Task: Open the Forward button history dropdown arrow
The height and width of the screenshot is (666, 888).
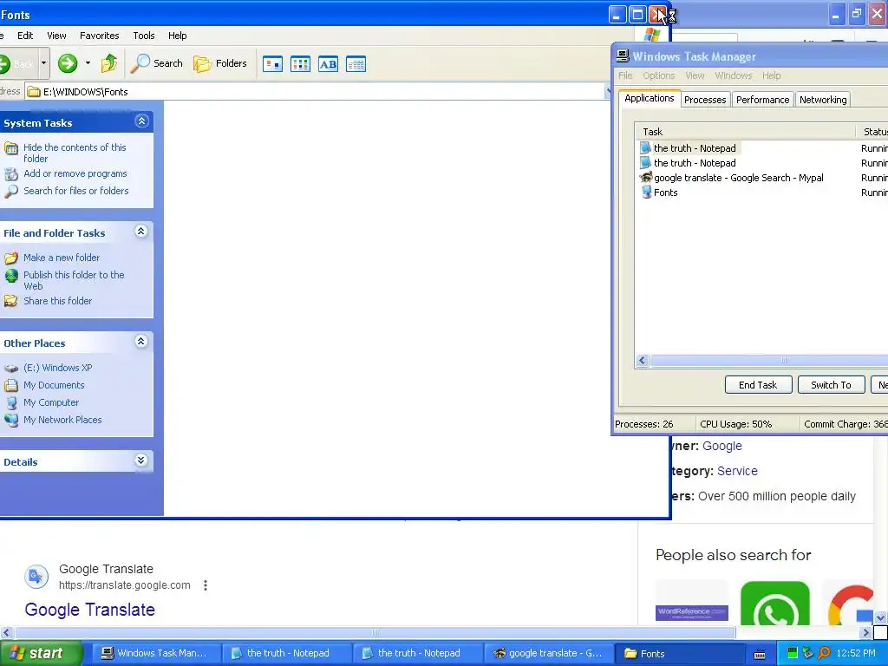Action: (88, 63)
